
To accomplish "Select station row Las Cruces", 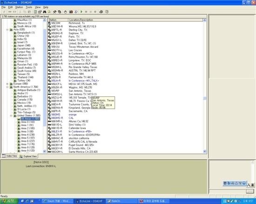I will (x=125, y=50).
